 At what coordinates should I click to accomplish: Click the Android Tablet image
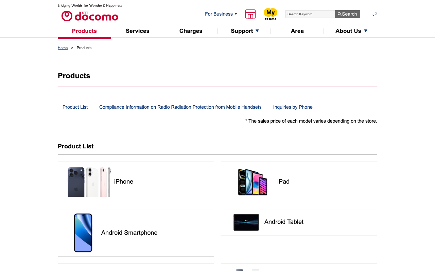coord(246,222)
